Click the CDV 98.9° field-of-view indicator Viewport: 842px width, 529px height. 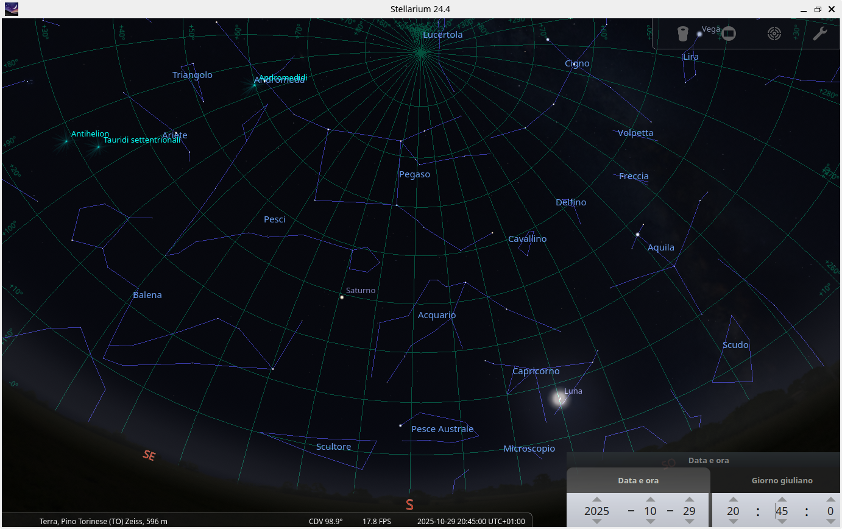(325, 521)
